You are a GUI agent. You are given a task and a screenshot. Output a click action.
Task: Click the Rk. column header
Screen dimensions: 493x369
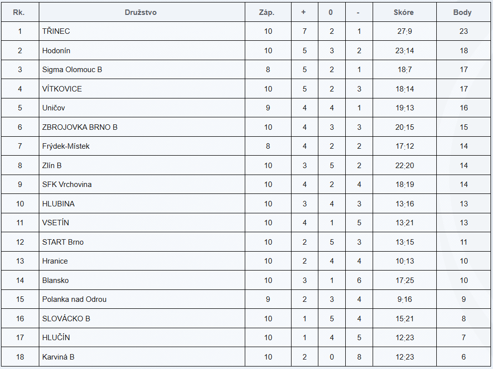19,12
